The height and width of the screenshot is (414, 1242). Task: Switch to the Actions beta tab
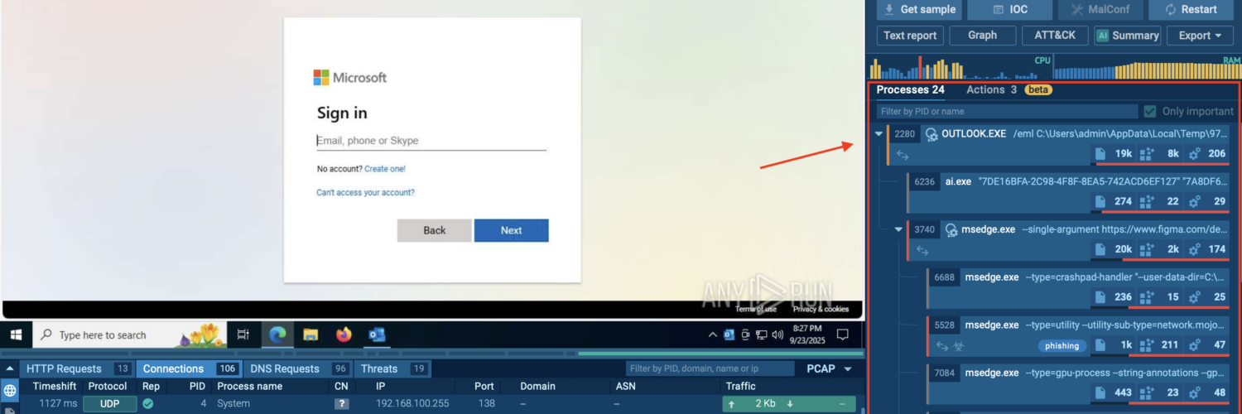coord(1009,89)
